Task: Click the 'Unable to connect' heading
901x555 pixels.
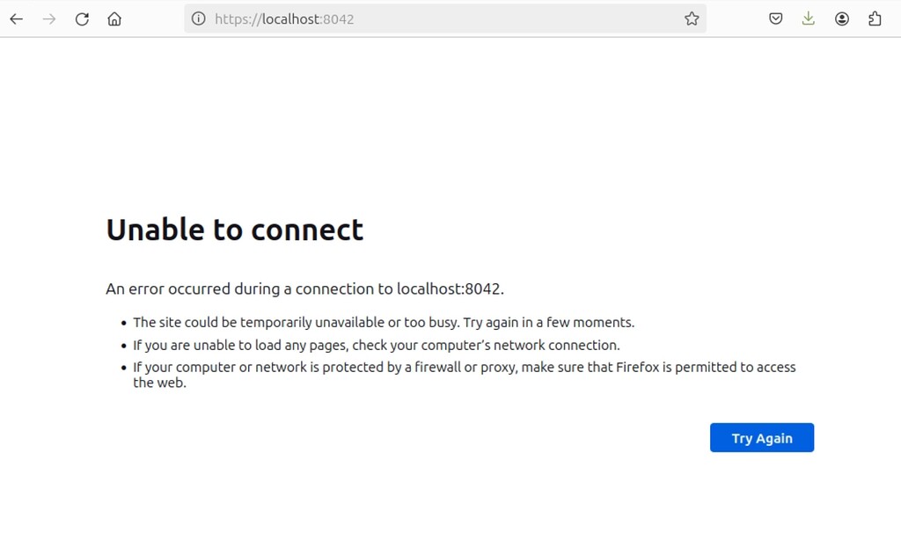Action: click(234, 230)
